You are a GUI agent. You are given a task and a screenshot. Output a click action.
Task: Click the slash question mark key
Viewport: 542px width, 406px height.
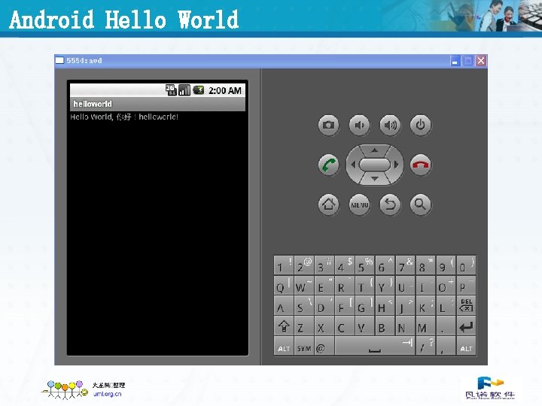click(425, 346)
